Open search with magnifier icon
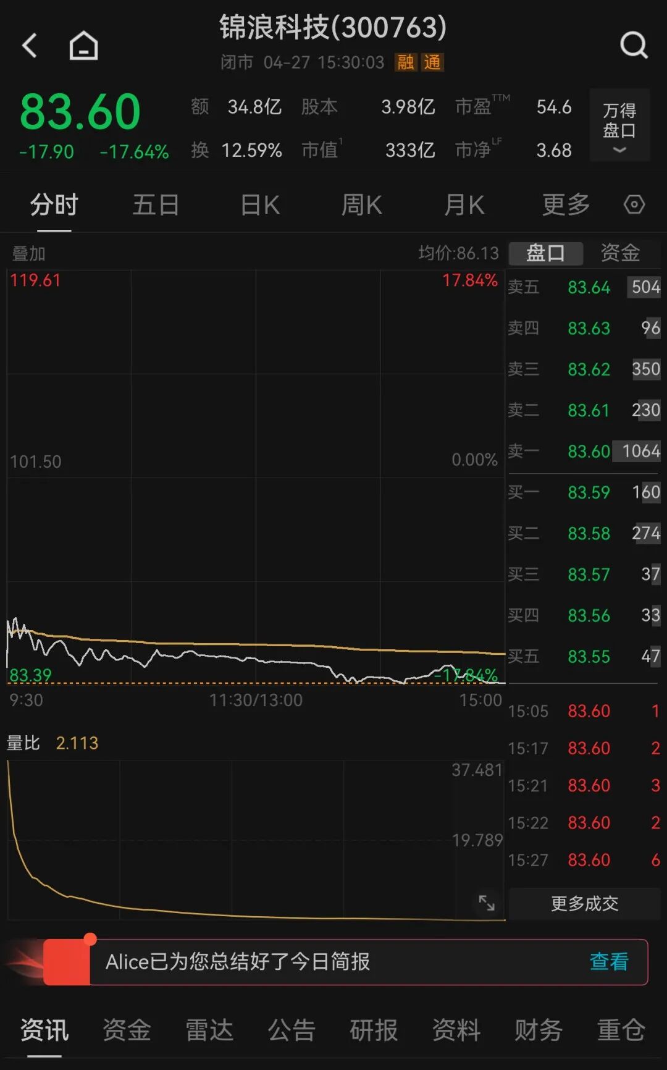 634,46
